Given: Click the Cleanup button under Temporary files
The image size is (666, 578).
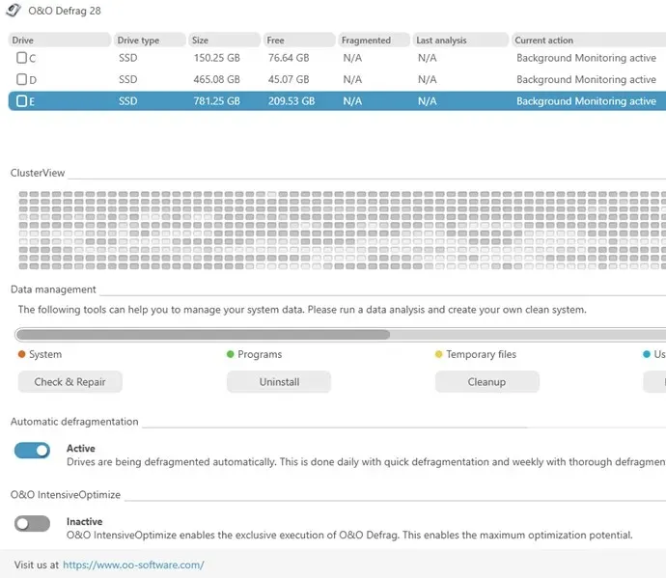Looking at the screenshot, I should tap(487, 382).
